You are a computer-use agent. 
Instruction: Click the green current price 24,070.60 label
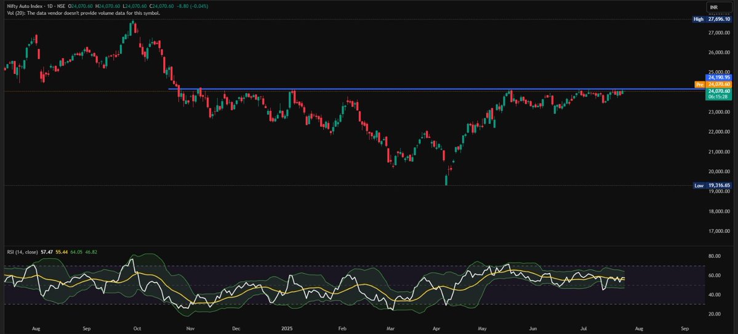(718, 91)
